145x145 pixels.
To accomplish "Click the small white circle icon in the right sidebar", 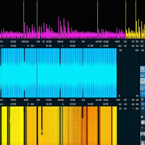I will (142, 117).
